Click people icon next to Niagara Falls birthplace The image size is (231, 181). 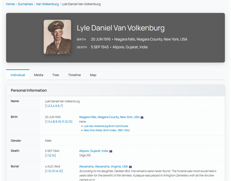click(142, 117)
